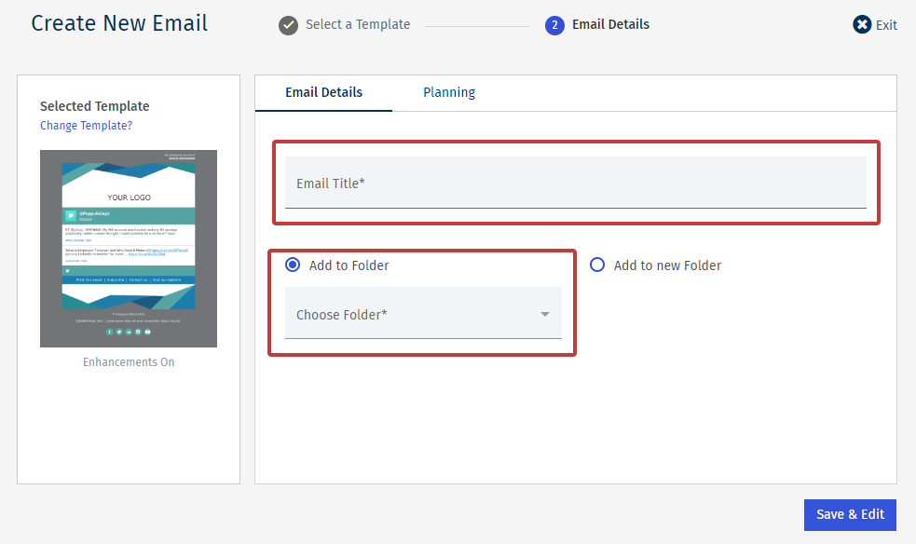Open the Email Details tab
The height and width of the screenshot is (544, 916).
click(x=323, y=92)
